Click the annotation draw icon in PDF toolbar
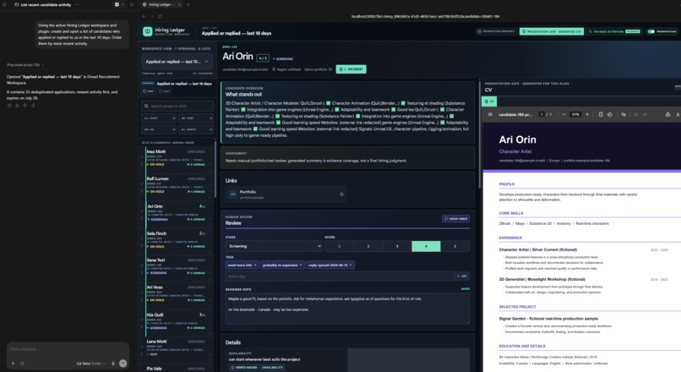This screenshot has height=372, width=681. click(x=624, y=114)
